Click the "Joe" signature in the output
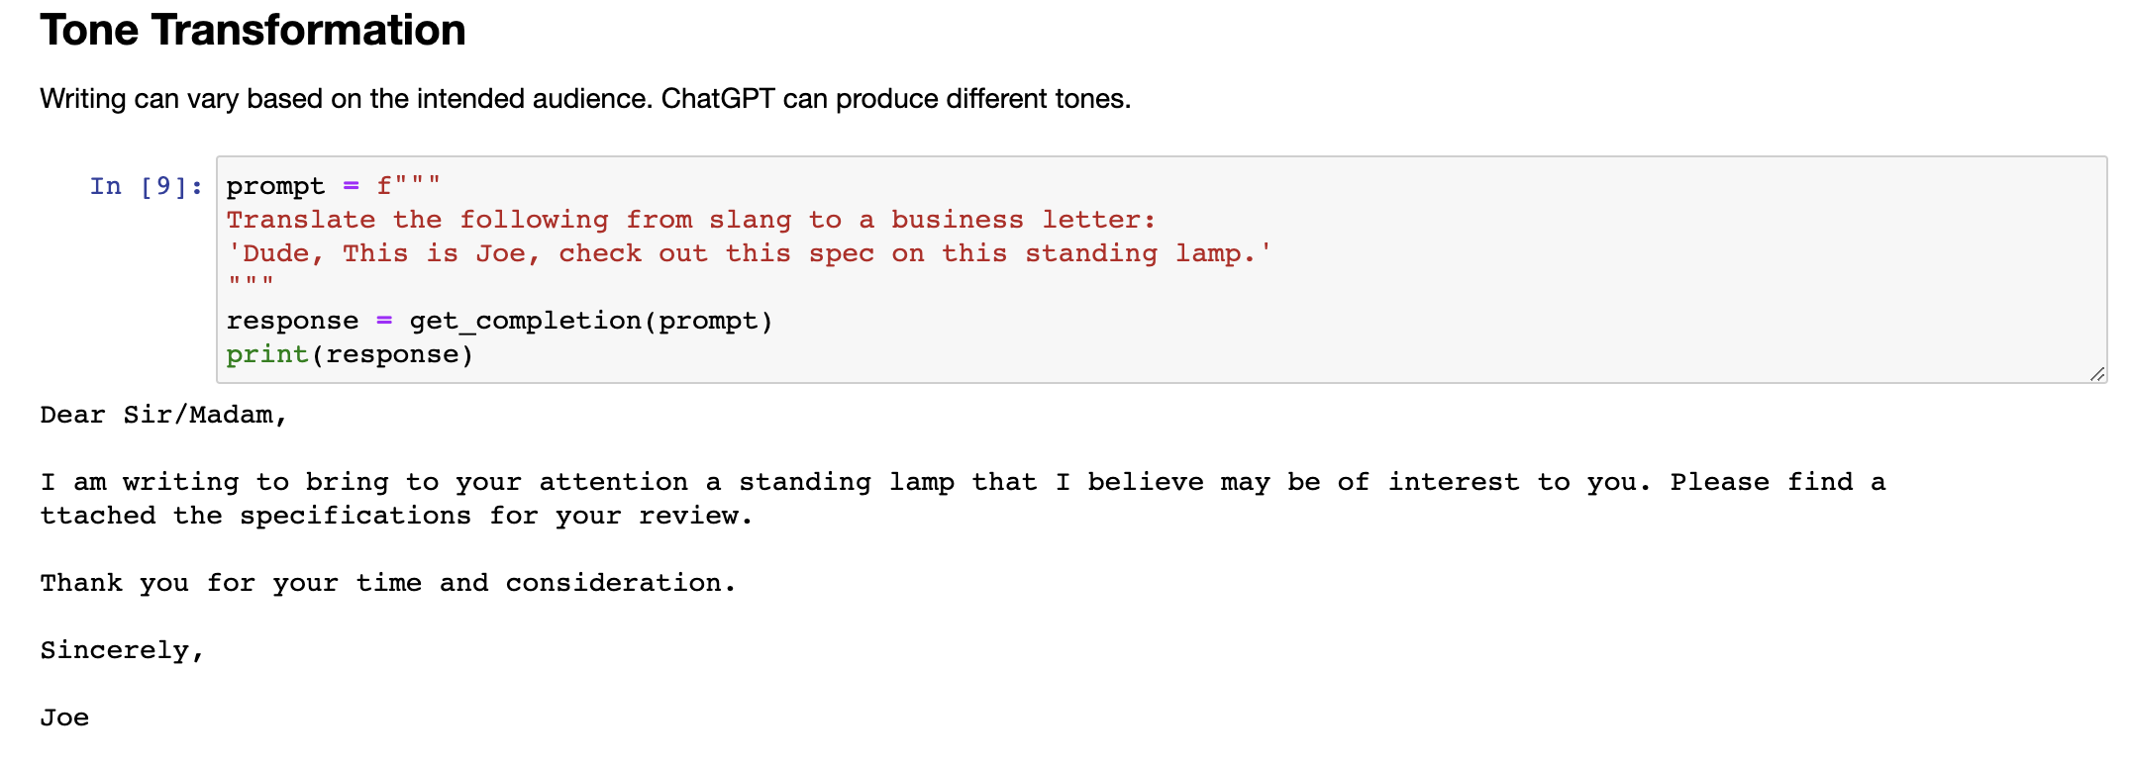The width and height of the screenshot is (2131, 766). pyautogui.click(x=64, y=718)
